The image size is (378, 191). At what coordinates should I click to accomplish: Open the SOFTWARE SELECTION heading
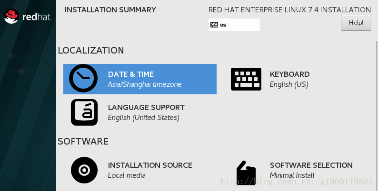pos(311,165)
